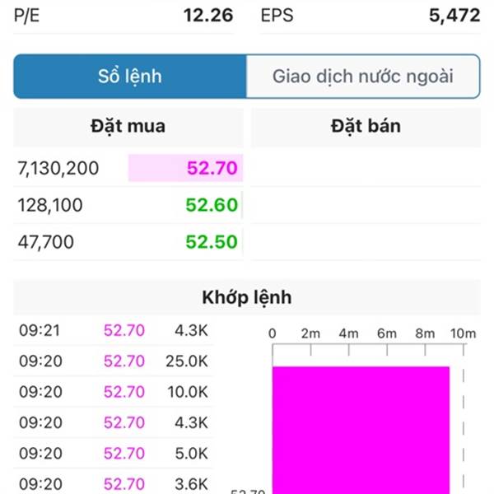494x494 pixels.
Task: Tap the Đặt mua column header
Action: (128, 127)
